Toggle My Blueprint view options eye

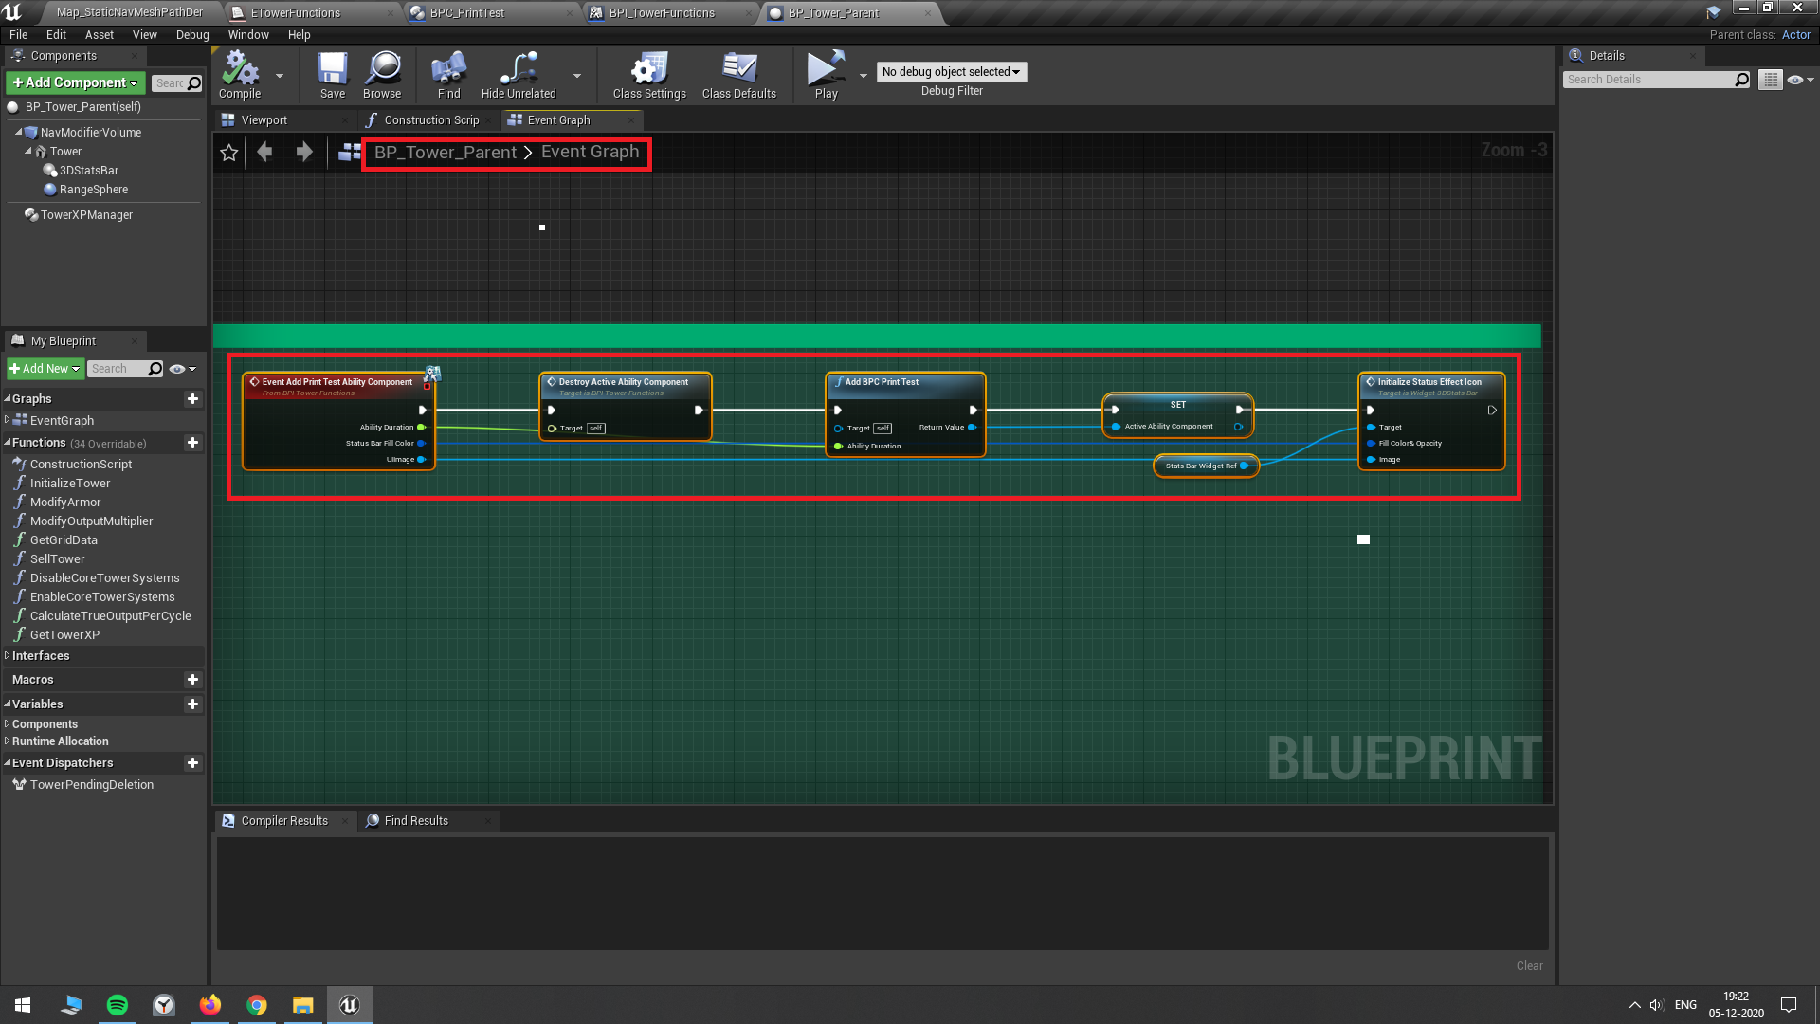[177, 369]
